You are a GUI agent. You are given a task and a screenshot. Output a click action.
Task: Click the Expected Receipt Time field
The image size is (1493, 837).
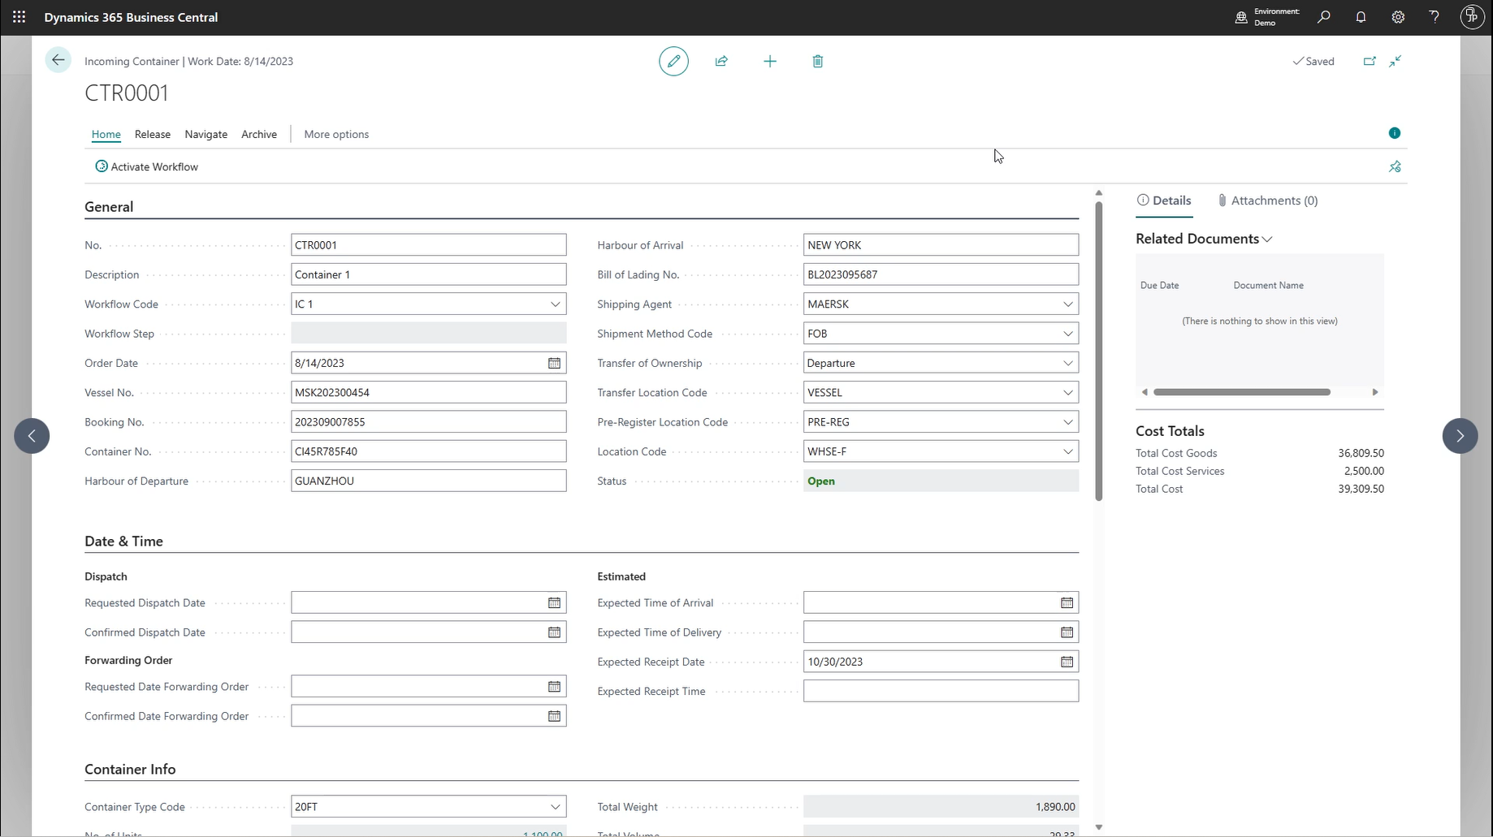tap(941, 692)
